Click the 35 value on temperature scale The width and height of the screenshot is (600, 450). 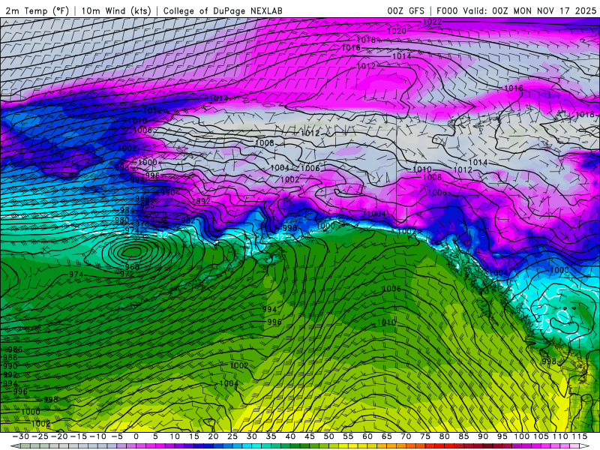tap(271, 436)
